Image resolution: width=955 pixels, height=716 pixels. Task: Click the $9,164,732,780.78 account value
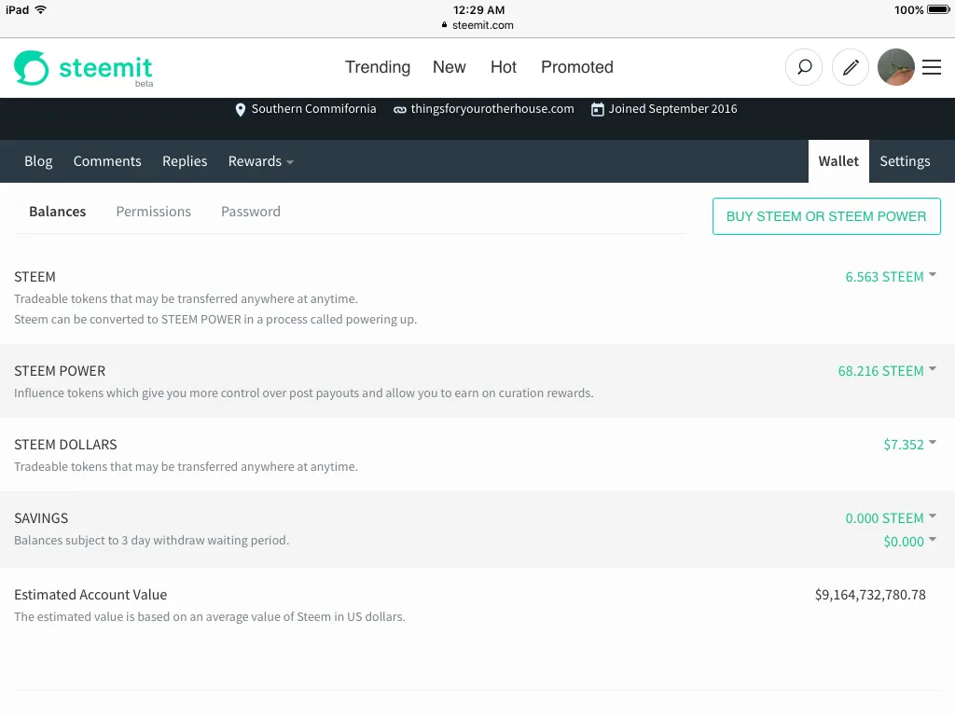point(870,595)
